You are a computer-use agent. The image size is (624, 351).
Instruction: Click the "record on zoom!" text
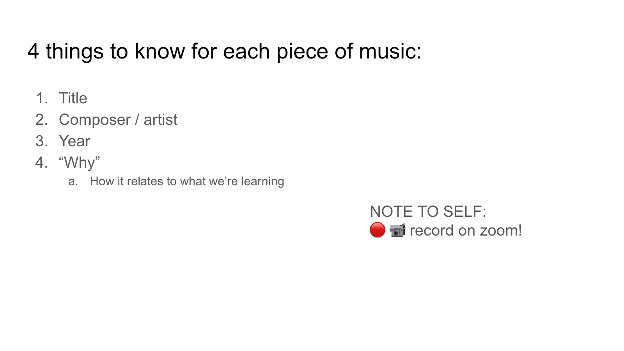pos(466,230)
